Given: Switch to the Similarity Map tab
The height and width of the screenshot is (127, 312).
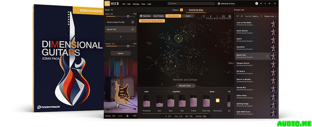Looking at the screenshot, I should tap(196, 10).
